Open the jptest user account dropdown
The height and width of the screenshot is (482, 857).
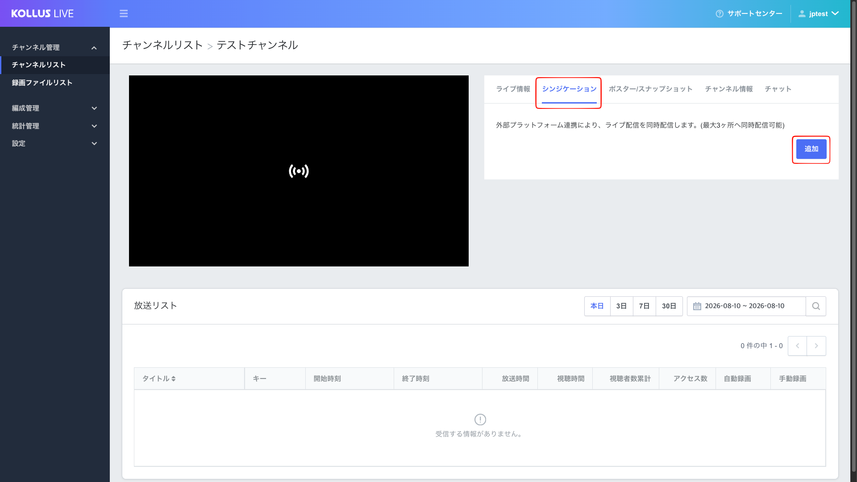819,14
